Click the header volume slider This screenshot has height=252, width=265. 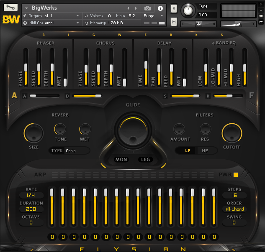tap(238, 24)
